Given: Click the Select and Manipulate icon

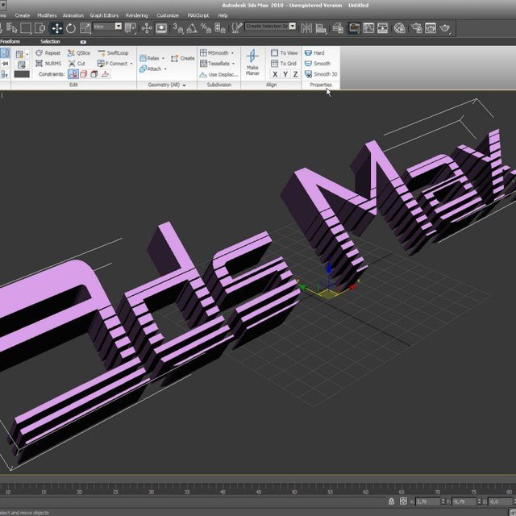Looking at the screenshot, I should pyautogui.click(x=147, y=28).
